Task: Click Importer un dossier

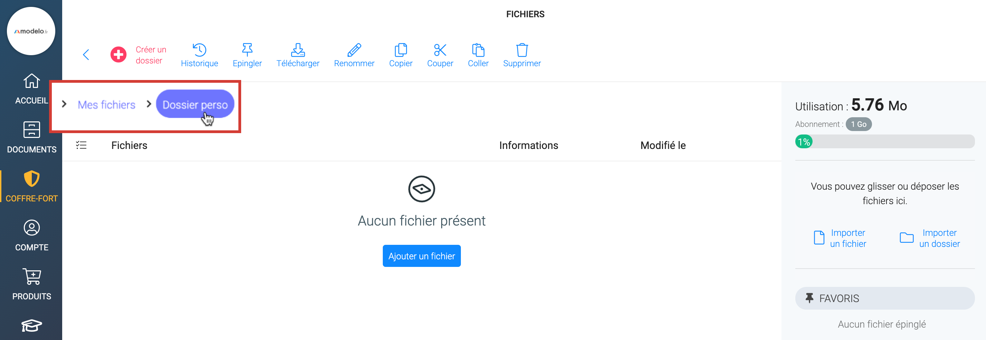Action: [x=930, y=238]
